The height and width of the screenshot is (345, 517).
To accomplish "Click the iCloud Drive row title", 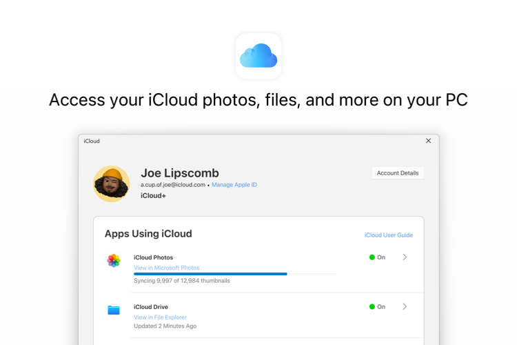I will click(x=151, y=306).
